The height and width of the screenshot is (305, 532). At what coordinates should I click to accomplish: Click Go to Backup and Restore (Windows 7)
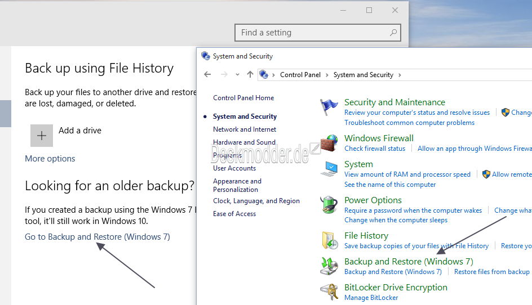click(97, 236)
